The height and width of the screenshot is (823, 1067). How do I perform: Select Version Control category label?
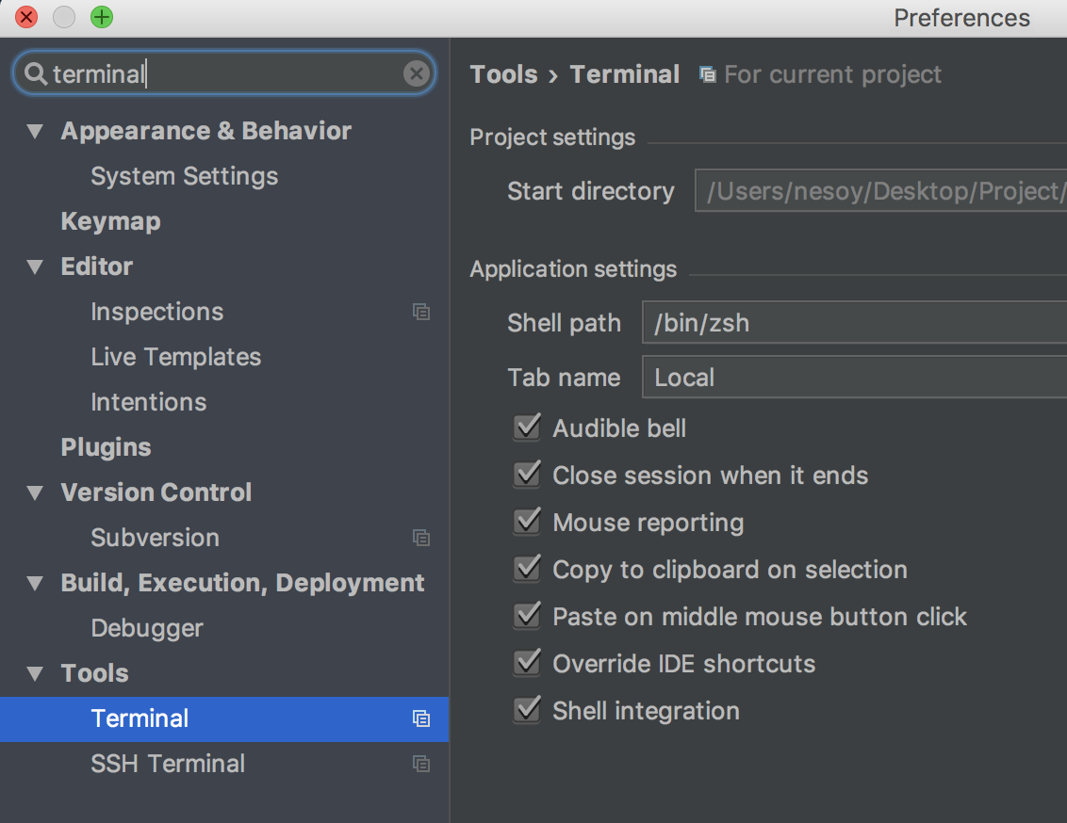156,492
